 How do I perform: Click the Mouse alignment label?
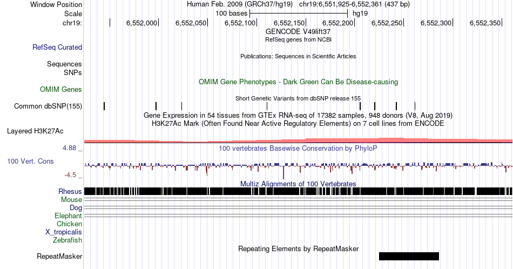click(x=71, y=200)
